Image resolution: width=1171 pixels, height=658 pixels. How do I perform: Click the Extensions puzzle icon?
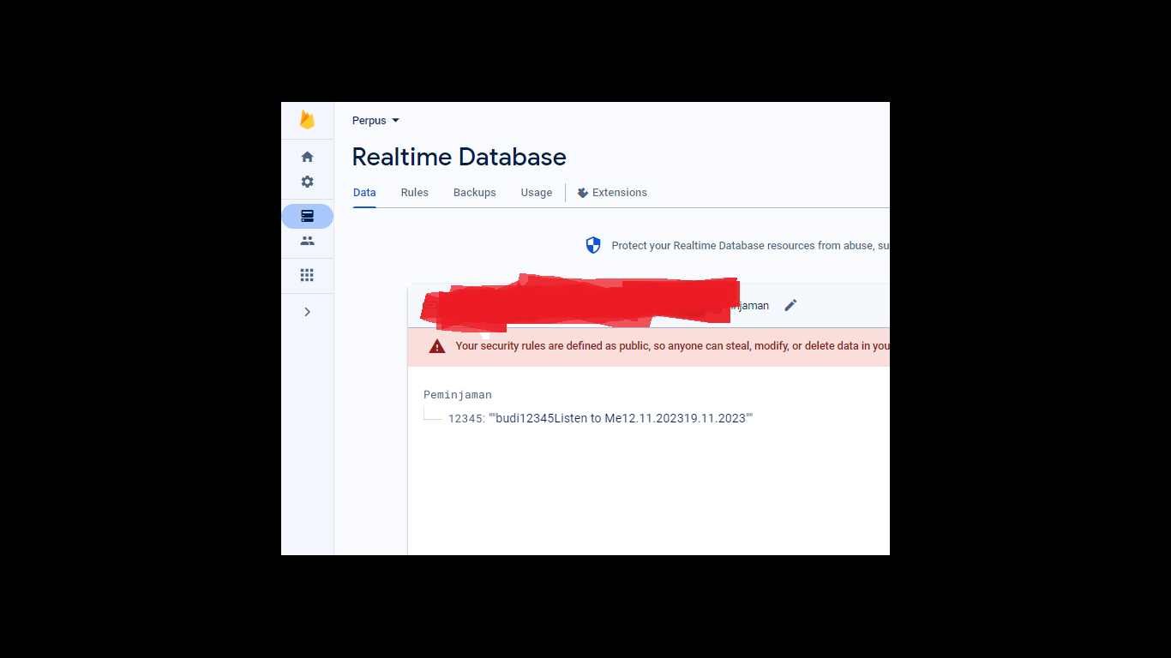tap(582, 192)
